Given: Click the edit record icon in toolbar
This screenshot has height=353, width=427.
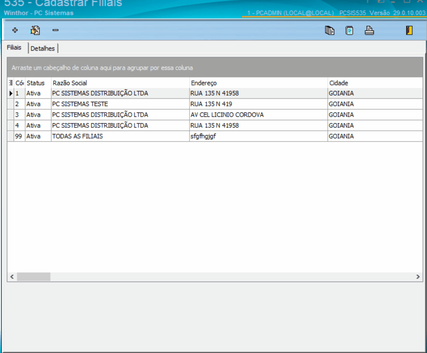Looking at the screenshot, I should pyautogui.click(x=35, y=30).
